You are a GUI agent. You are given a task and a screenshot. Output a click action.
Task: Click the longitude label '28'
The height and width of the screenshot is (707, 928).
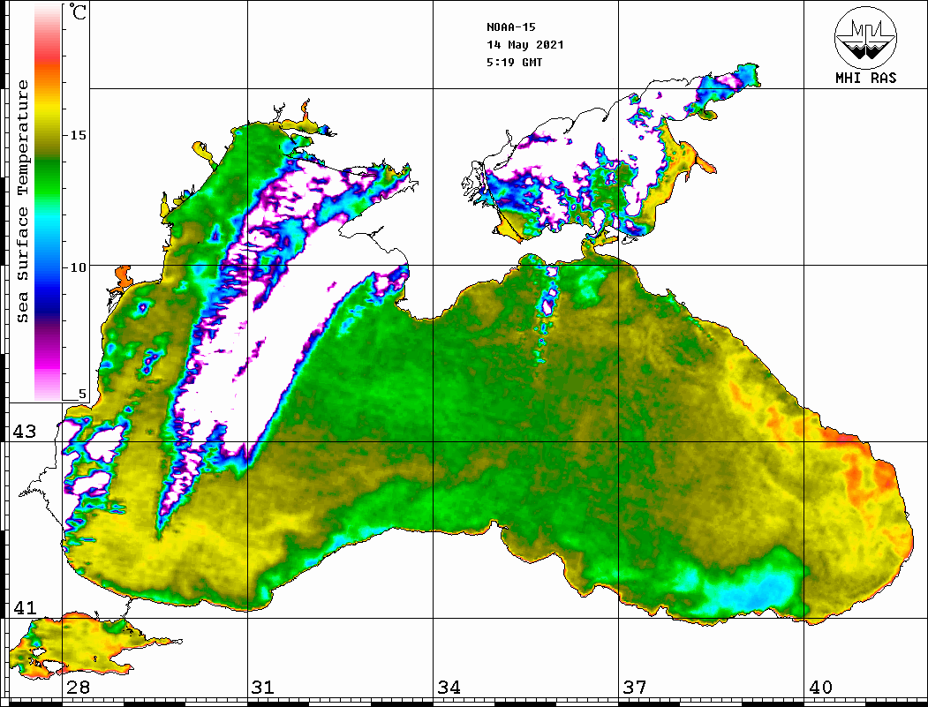(78, 687)
